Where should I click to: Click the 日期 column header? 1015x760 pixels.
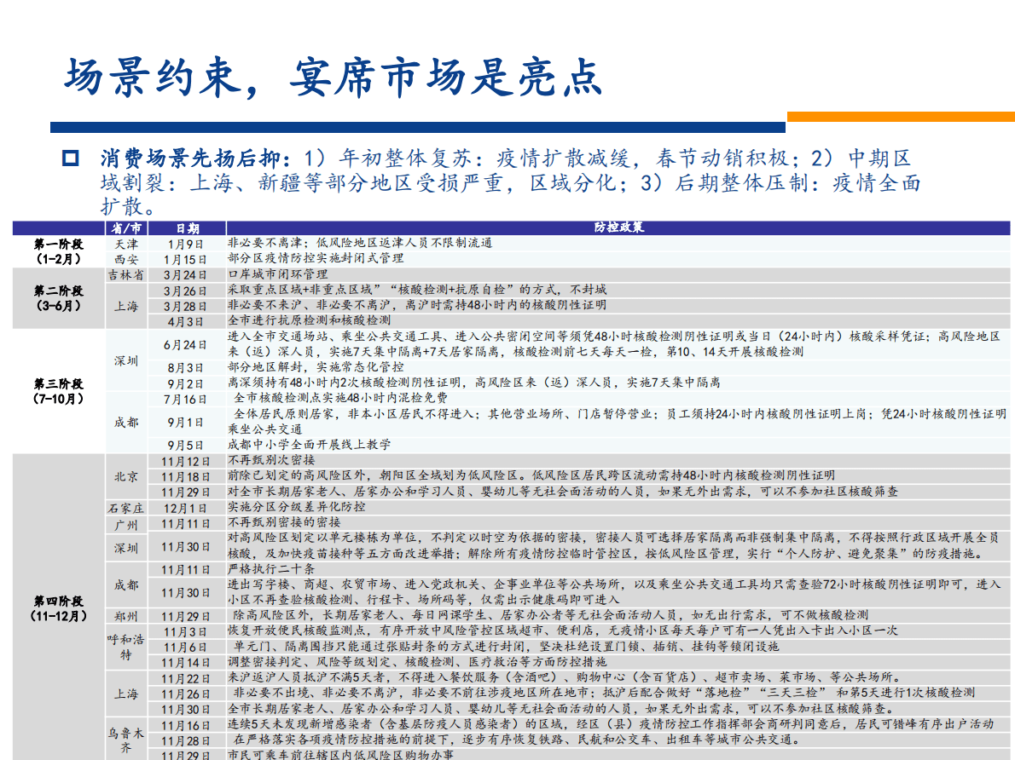tap(186, 228)
